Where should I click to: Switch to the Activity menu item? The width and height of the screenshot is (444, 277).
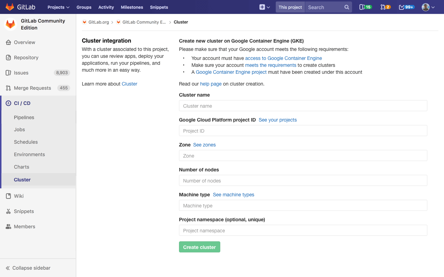click(106, 7)
